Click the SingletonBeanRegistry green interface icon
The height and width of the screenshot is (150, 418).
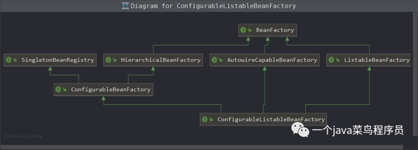coord(9,60)
